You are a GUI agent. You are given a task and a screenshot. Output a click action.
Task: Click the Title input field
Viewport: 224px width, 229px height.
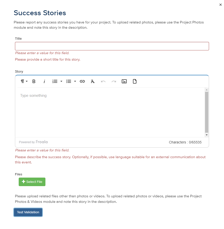pos(112,46)
